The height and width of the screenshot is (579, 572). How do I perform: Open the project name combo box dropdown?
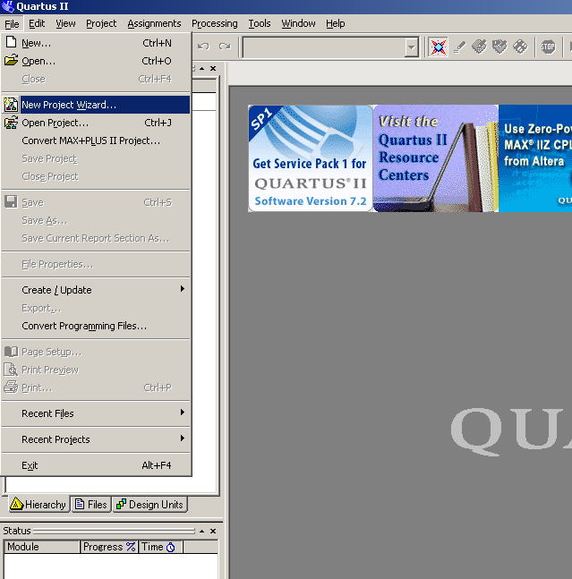tap(411, 47)
